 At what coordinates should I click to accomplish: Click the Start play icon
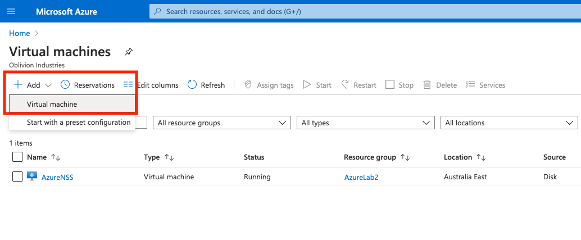[307, 85]
